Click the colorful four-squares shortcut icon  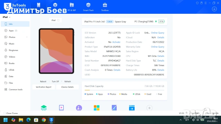[x=97, y=108]
